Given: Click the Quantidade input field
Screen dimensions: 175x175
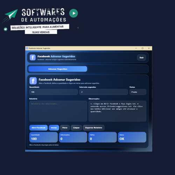Looking at the screenshot, I should click(x=54, y=92).
